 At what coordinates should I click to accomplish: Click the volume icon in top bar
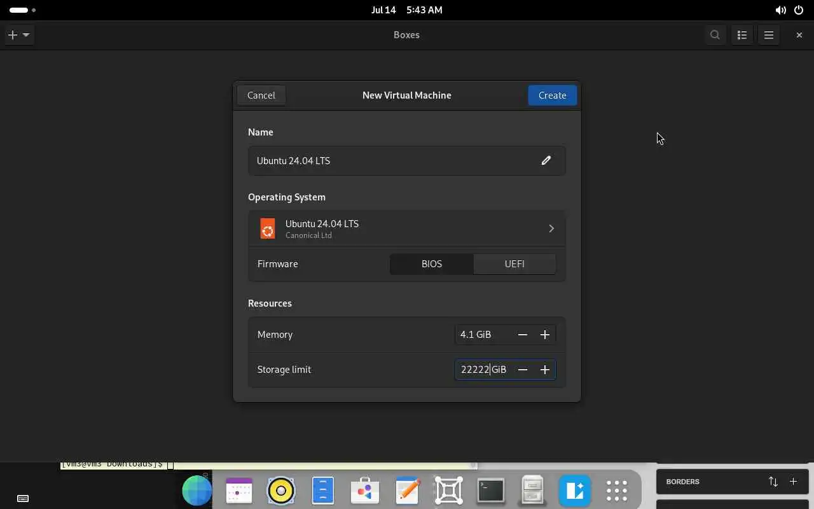point(780,10)
